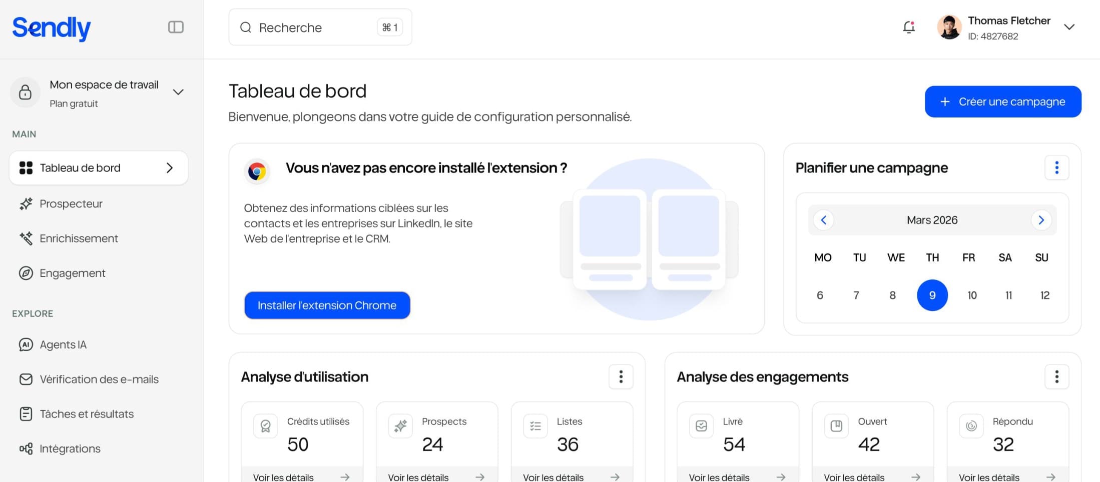Open Prospecteur in sidebar

click(x=99, y=204)
